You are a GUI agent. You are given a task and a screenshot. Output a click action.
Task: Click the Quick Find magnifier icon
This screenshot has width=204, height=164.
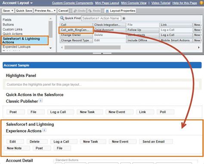point(62,18)
